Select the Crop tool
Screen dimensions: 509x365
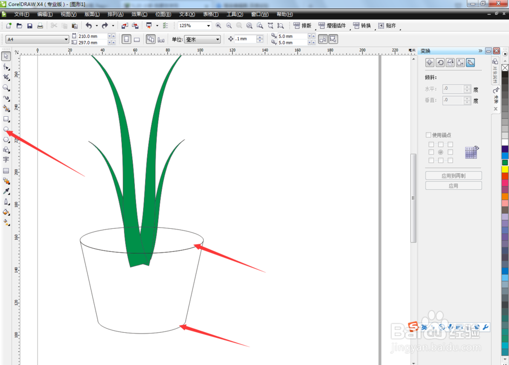6,77
